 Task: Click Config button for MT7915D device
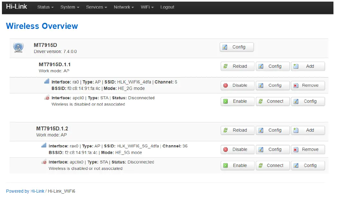pyautogui.click(x=236, y=47)
